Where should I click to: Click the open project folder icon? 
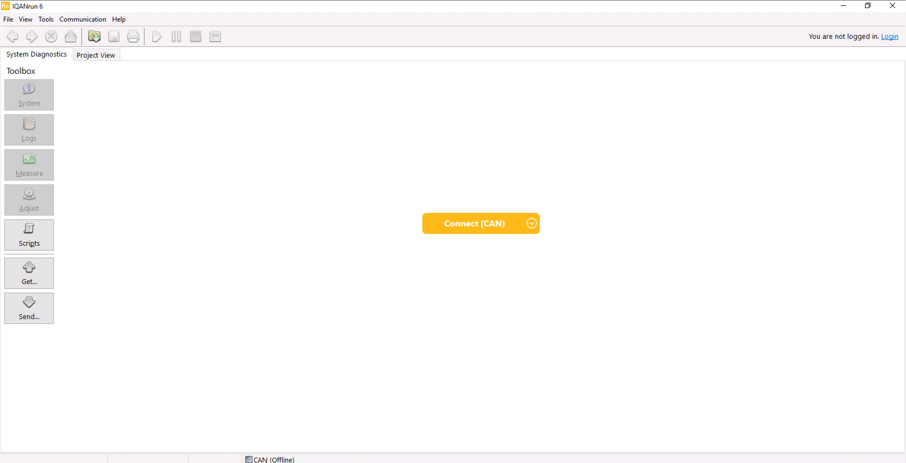[x=94, y=36]
